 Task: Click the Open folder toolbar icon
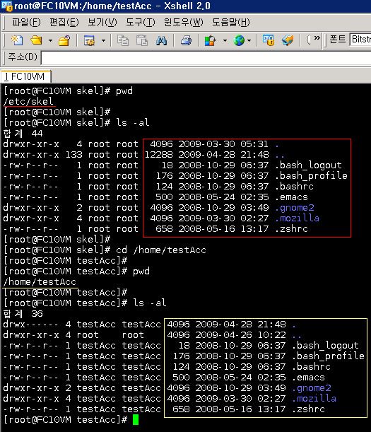pyautogui.click(x=36, y=41)
